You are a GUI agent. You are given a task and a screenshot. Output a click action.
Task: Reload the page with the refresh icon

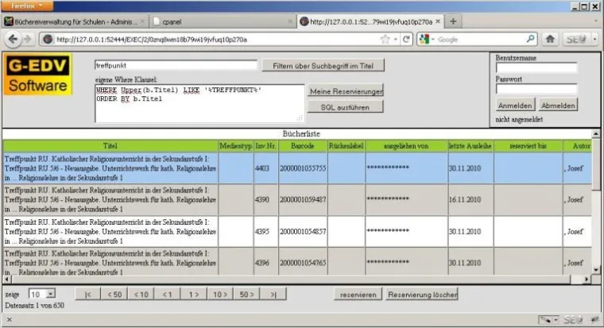[406, 39]
